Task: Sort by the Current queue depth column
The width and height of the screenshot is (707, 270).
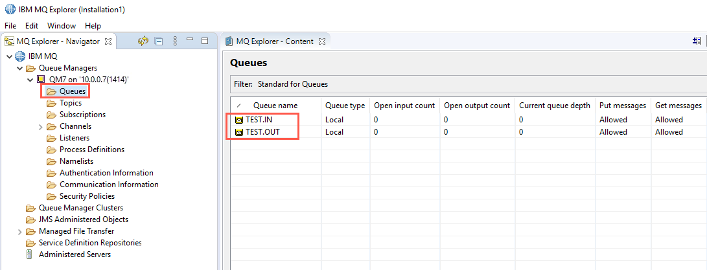Action: (x=555, y=106)
